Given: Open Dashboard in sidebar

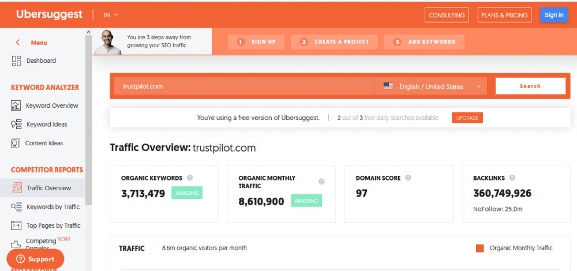Looking at the screenshot, I should (x=41, y=61).
